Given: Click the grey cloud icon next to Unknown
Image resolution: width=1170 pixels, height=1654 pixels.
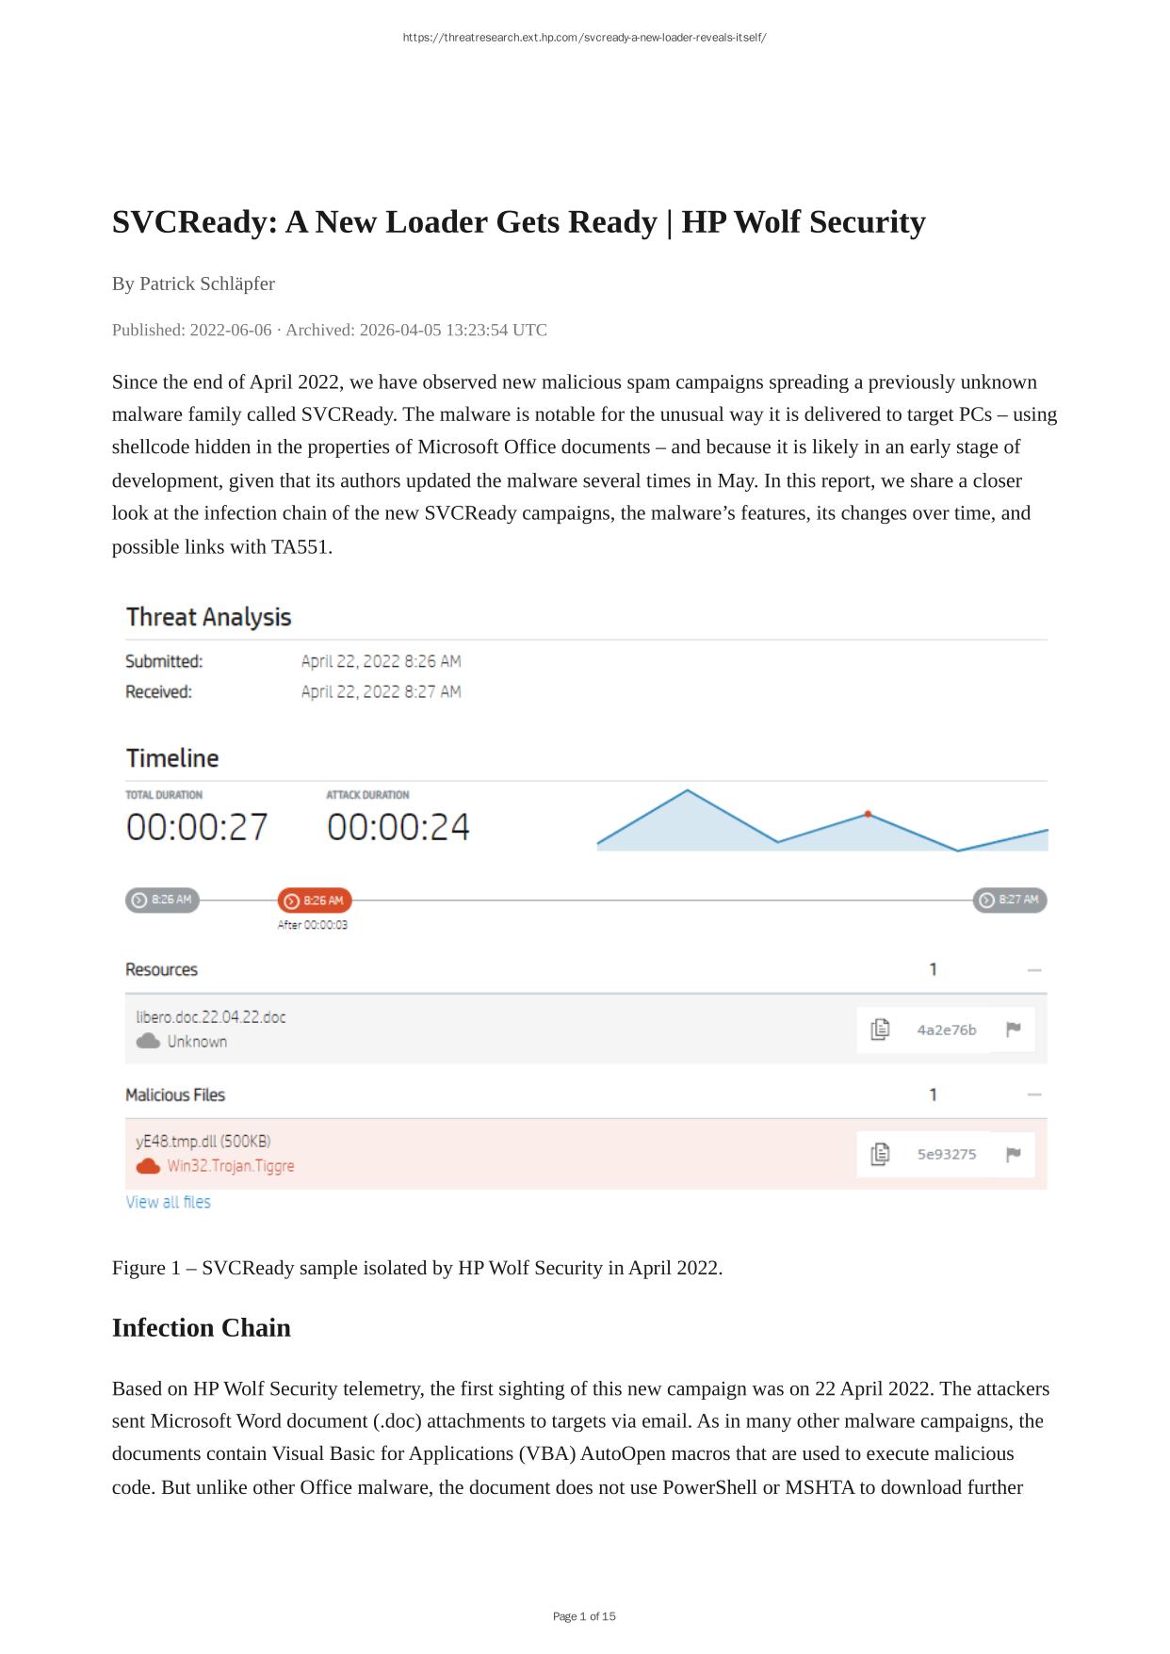Looking at the screenshot, I should 148,1042.
